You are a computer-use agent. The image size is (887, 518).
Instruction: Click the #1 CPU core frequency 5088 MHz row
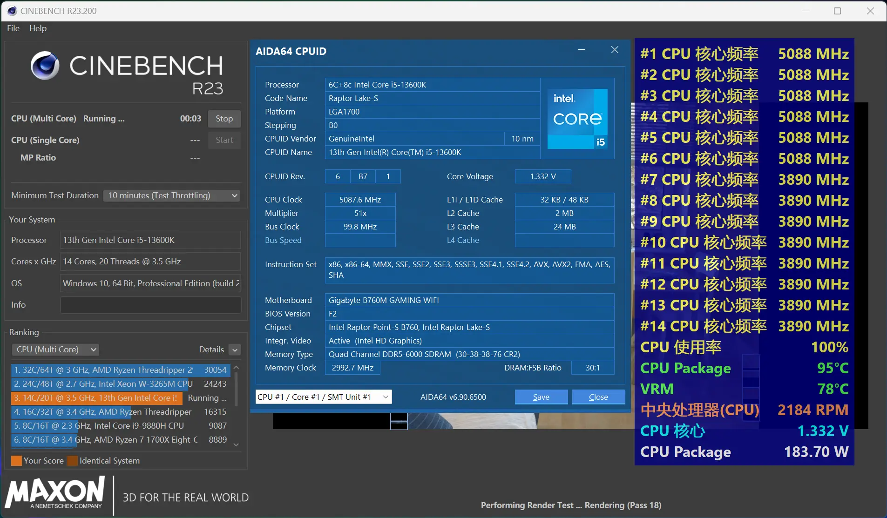click(744, 54)
